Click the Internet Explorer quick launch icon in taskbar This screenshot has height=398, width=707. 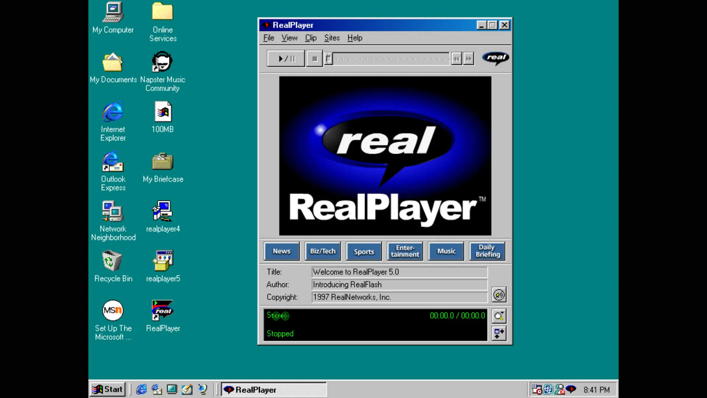click(x=141, y=390)
